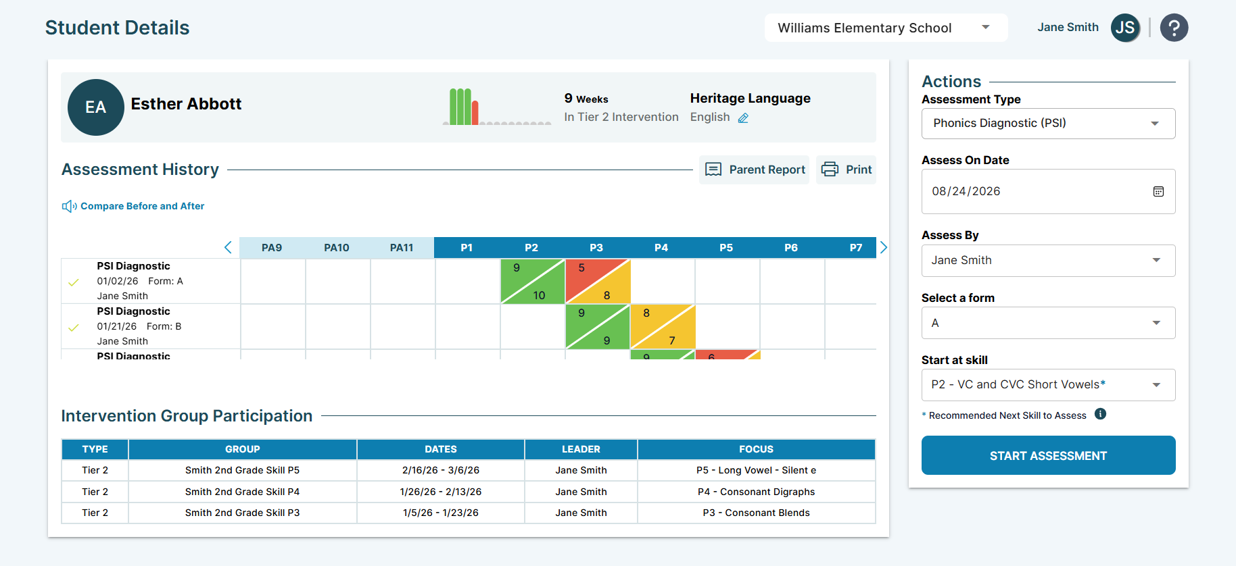Click the Print printer icon
The height and width of the screenshot is (566, 1236).
pos(830,170)
